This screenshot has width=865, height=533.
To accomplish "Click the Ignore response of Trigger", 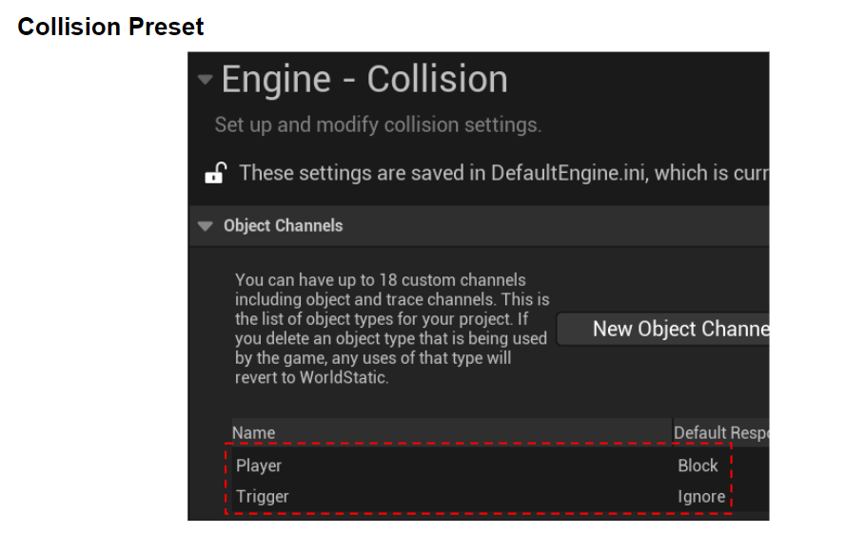I will 701,496.
